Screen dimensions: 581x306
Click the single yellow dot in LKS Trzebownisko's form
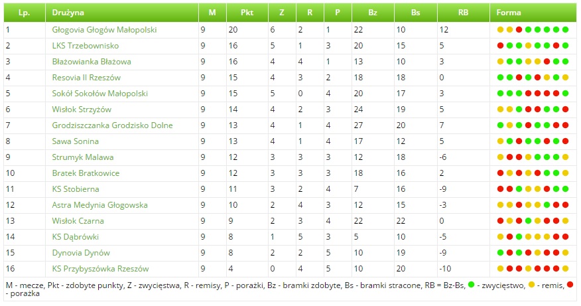click(x=529, y=46)
